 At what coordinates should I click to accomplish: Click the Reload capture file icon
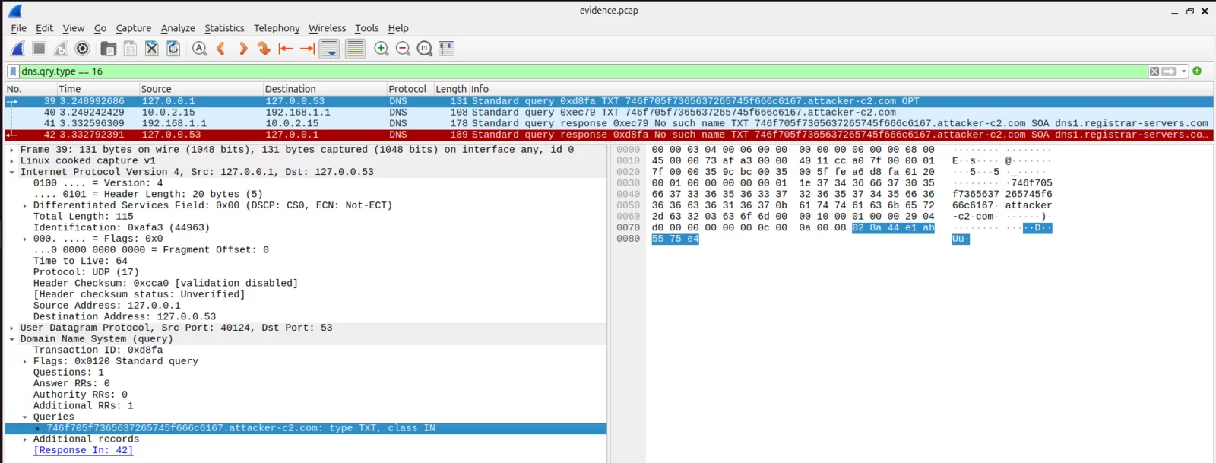173,49
